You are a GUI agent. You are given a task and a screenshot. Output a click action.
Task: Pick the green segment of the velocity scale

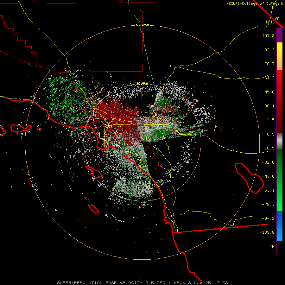[280, 180]
